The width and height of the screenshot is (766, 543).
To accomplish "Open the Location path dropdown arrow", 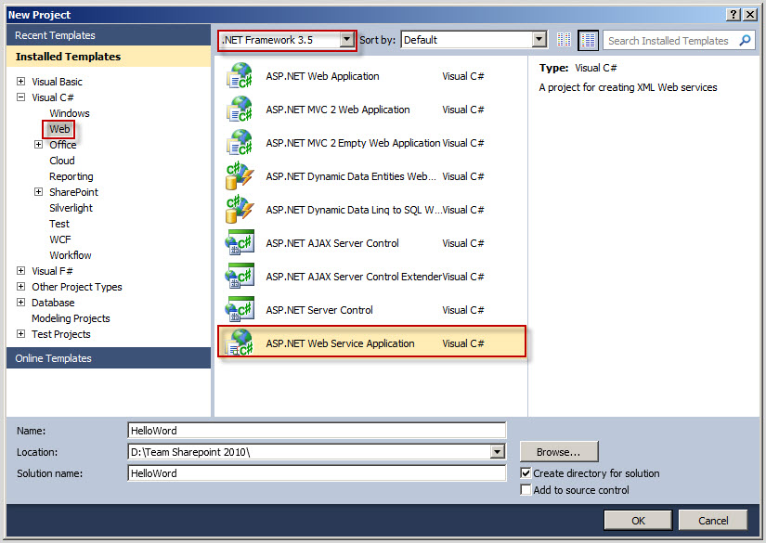I will pyautogui.click(x=498, y=452).
